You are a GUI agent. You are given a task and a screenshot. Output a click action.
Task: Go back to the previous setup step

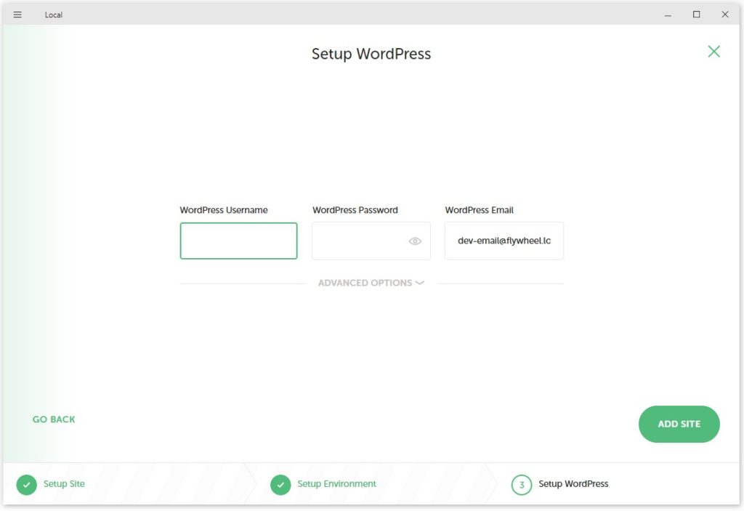(54, 419)
